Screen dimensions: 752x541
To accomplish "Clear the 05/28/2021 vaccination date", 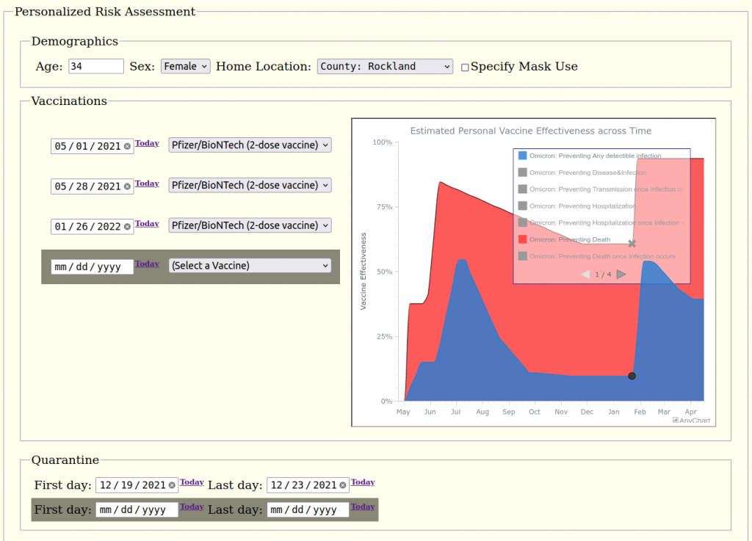I will [x=127, y=186].
